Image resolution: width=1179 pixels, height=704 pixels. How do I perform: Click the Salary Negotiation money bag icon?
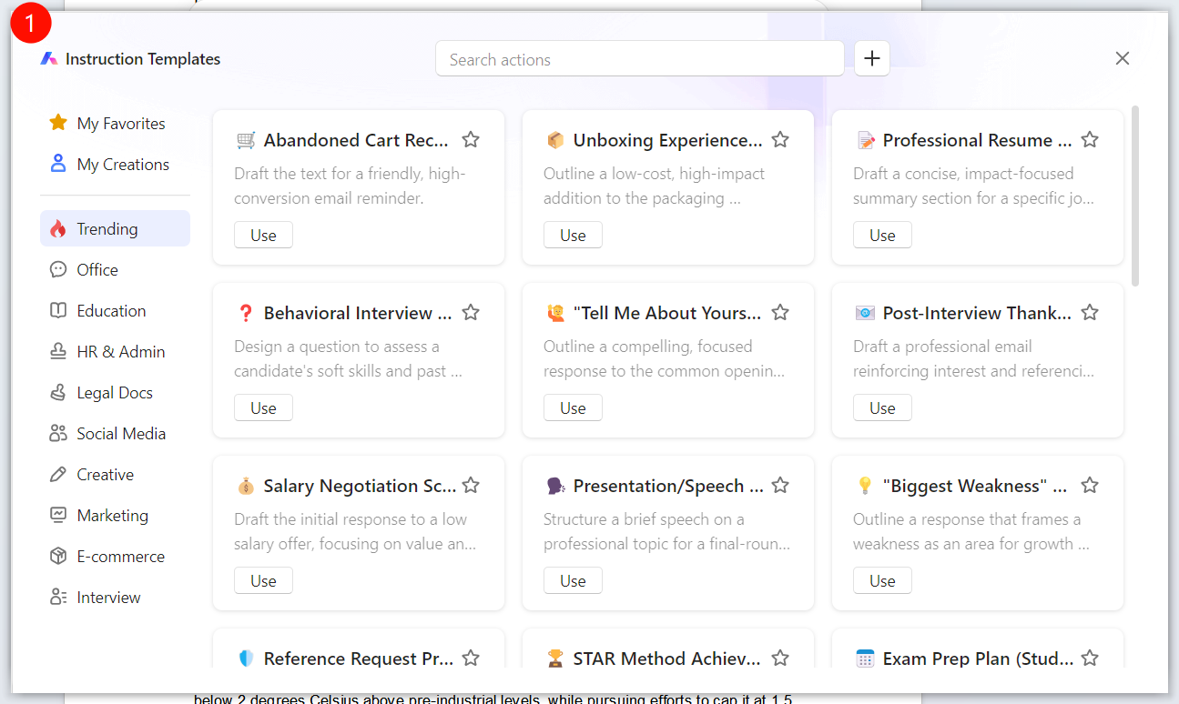tap(246, 487)
